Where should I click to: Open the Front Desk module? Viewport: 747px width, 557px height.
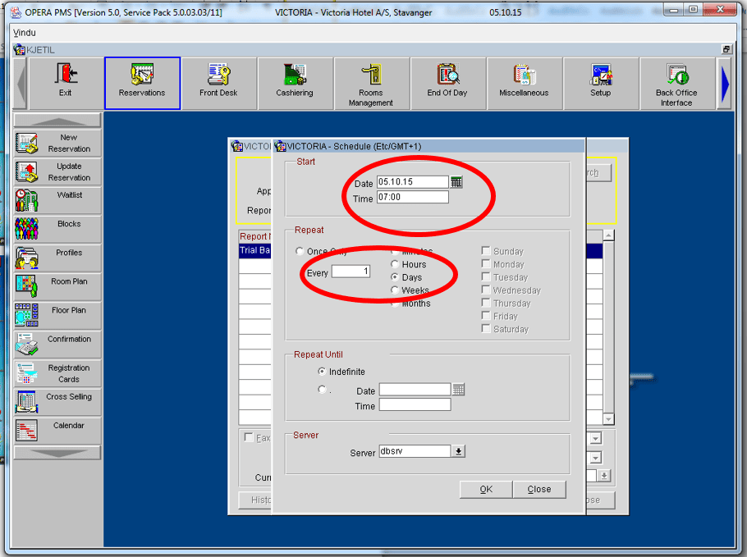[x=218, y=83]
